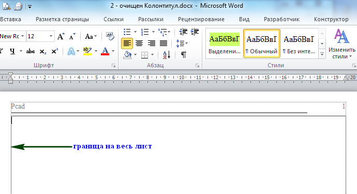This screenshot has width=357, height=194.
Task: Open the Customize Quick Access Toolbar arrow
Action: [x=29, y=7]
